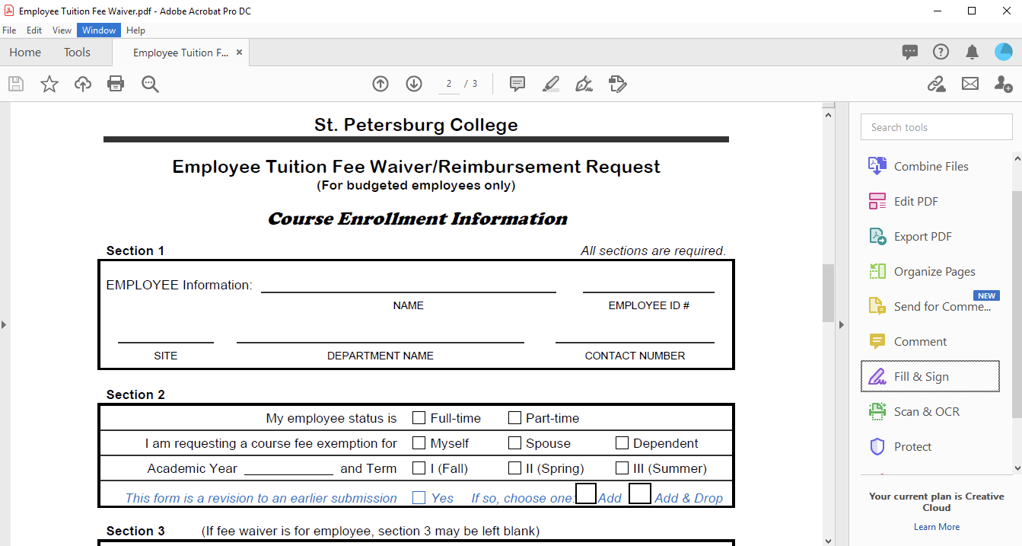The image size is (1022, 546).
Task: Open the Export PDF tool
Action: [930, 236]
